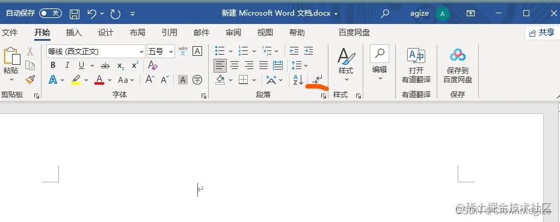Image resolution: width=560 pixels, height=222 pixels.
Task: Open the underline style dropdown
Action: [x=92, y=65]
